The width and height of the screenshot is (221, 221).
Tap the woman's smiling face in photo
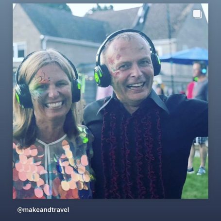point(51,91)
